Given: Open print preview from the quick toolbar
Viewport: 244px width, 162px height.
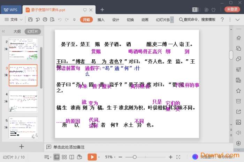Looking at the screenshot, I should (52, 20).
